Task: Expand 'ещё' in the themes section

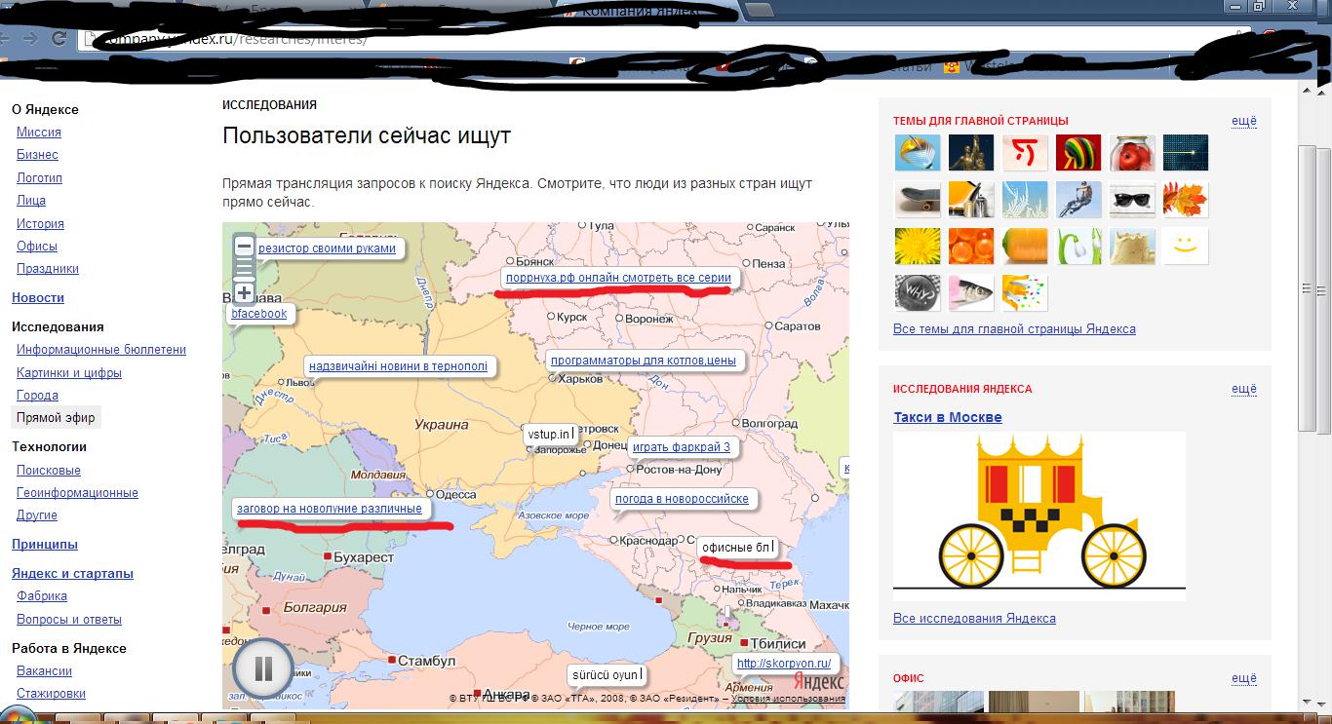Action: click(x=1244, y=122)
